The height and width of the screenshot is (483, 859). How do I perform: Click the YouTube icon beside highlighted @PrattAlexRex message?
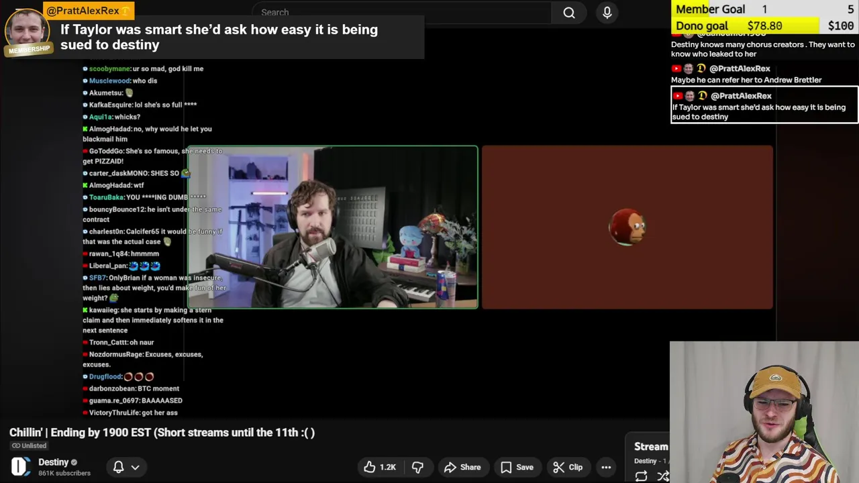tap(677, 96)
